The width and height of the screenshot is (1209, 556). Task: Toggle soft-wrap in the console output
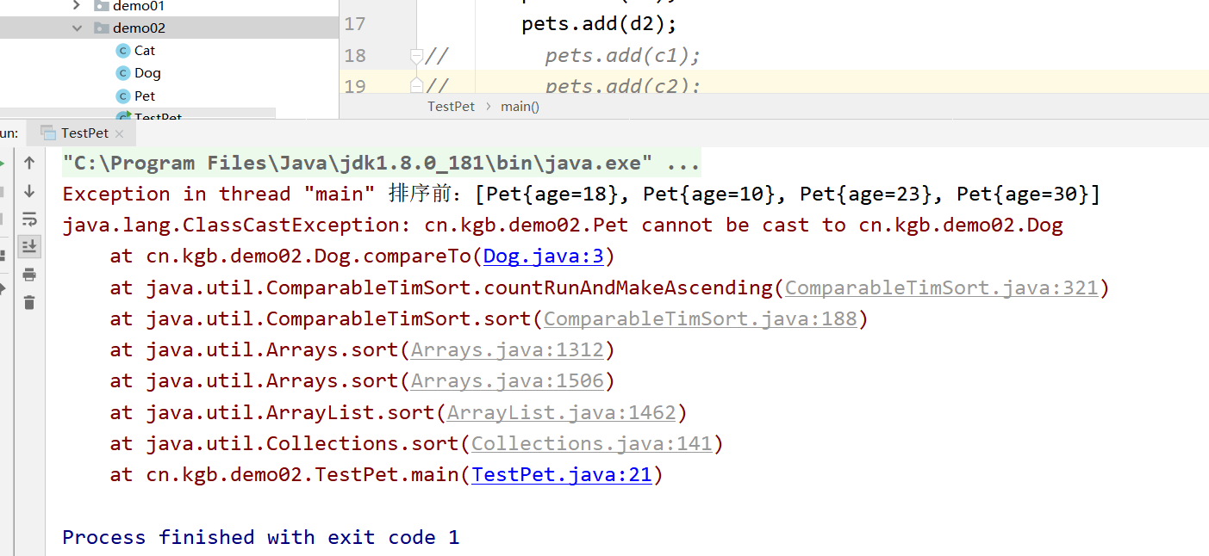click(x=28, y=219)
